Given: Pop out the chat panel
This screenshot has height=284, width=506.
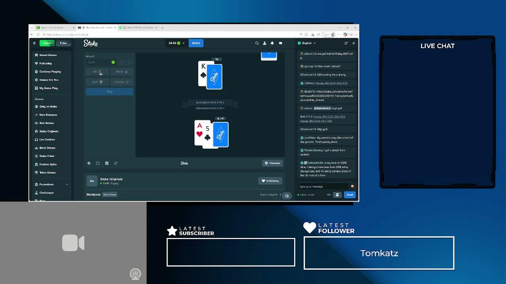Looking at the screenshot, I should 346,43.
